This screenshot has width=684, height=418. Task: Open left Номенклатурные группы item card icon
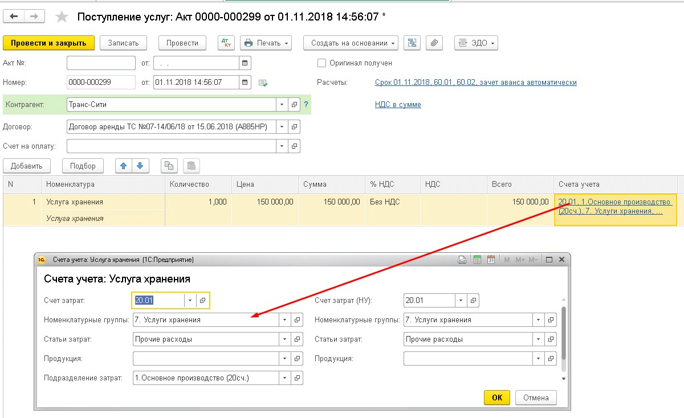(x=297, y=320)
